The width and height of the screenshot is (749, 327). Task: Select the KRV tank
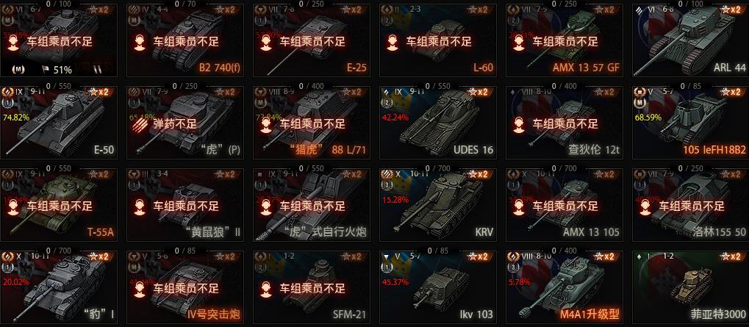pyautogui.click(x=438, y=205)
